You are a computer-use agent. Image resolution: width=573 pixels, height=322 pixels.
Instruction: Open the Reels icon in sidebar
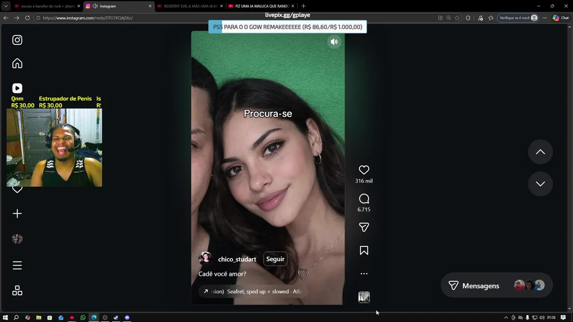pos(17,89)
